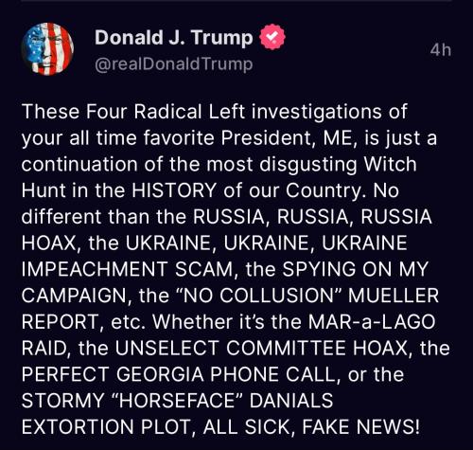Click the MAR-a-LAGO text
473x450 pixels.
point(372,322)
